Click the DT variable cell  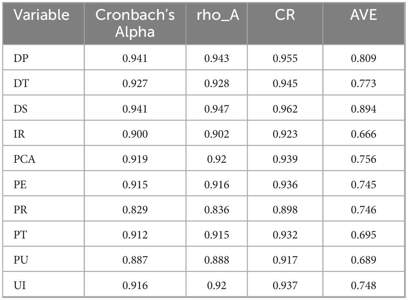[21, 83]
